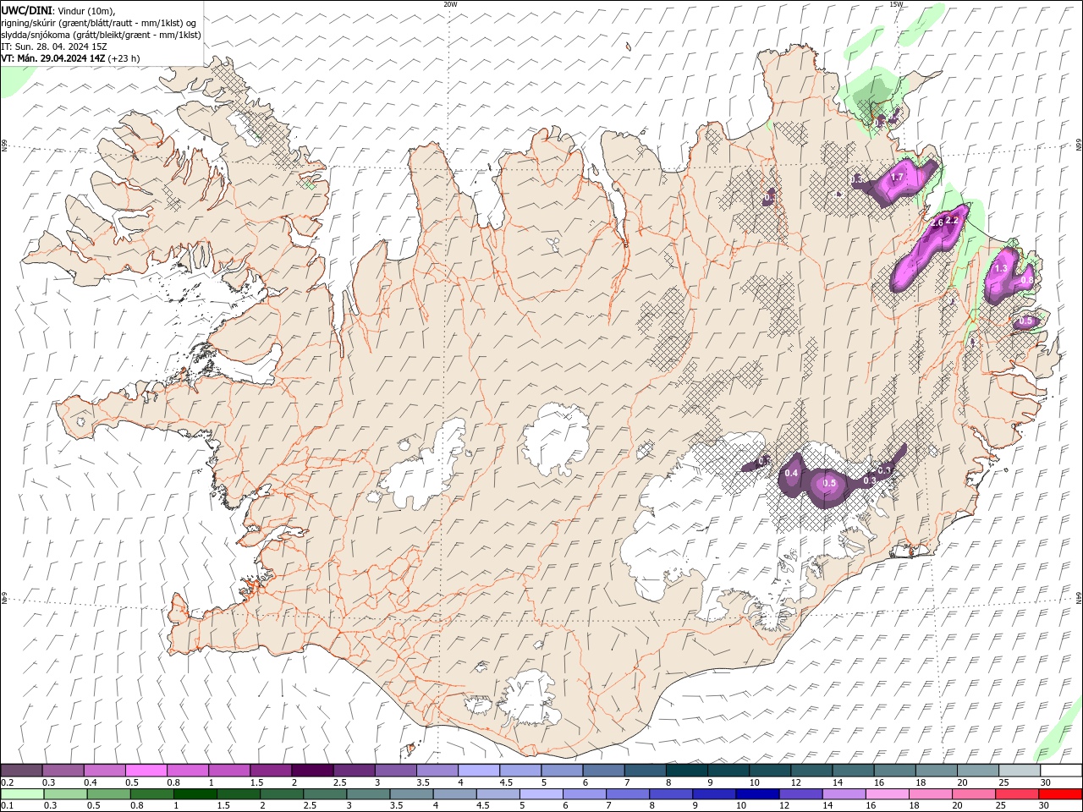Pick the rain legend swatch between 2.5 and 3
This screenshot has height=812, width=1083.
tap(324, 794)
